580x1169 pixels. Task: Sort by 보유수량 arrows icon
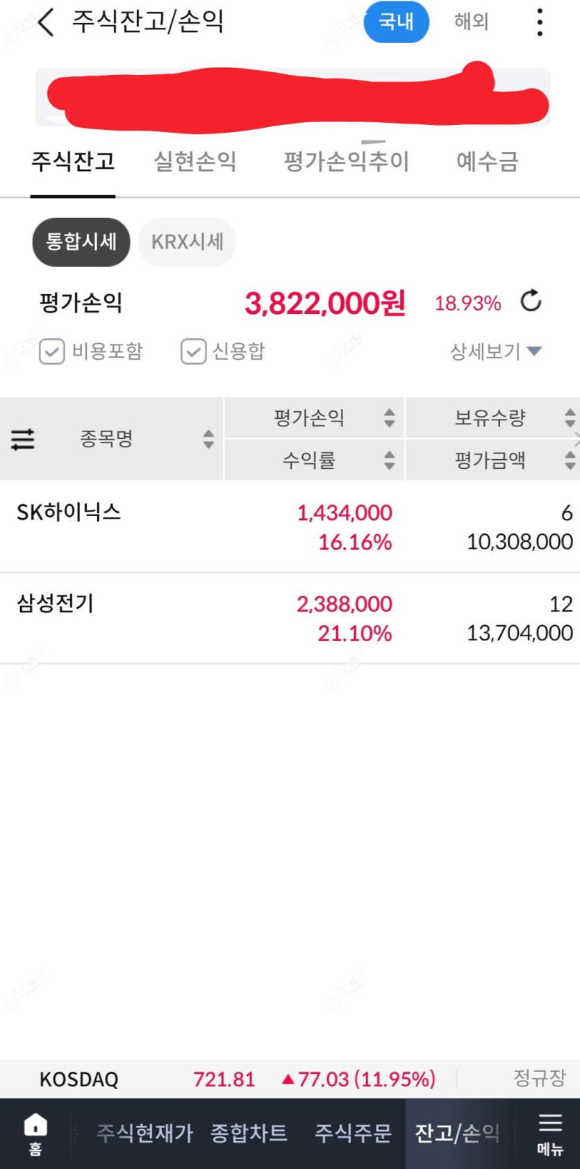tap(570, 417)
